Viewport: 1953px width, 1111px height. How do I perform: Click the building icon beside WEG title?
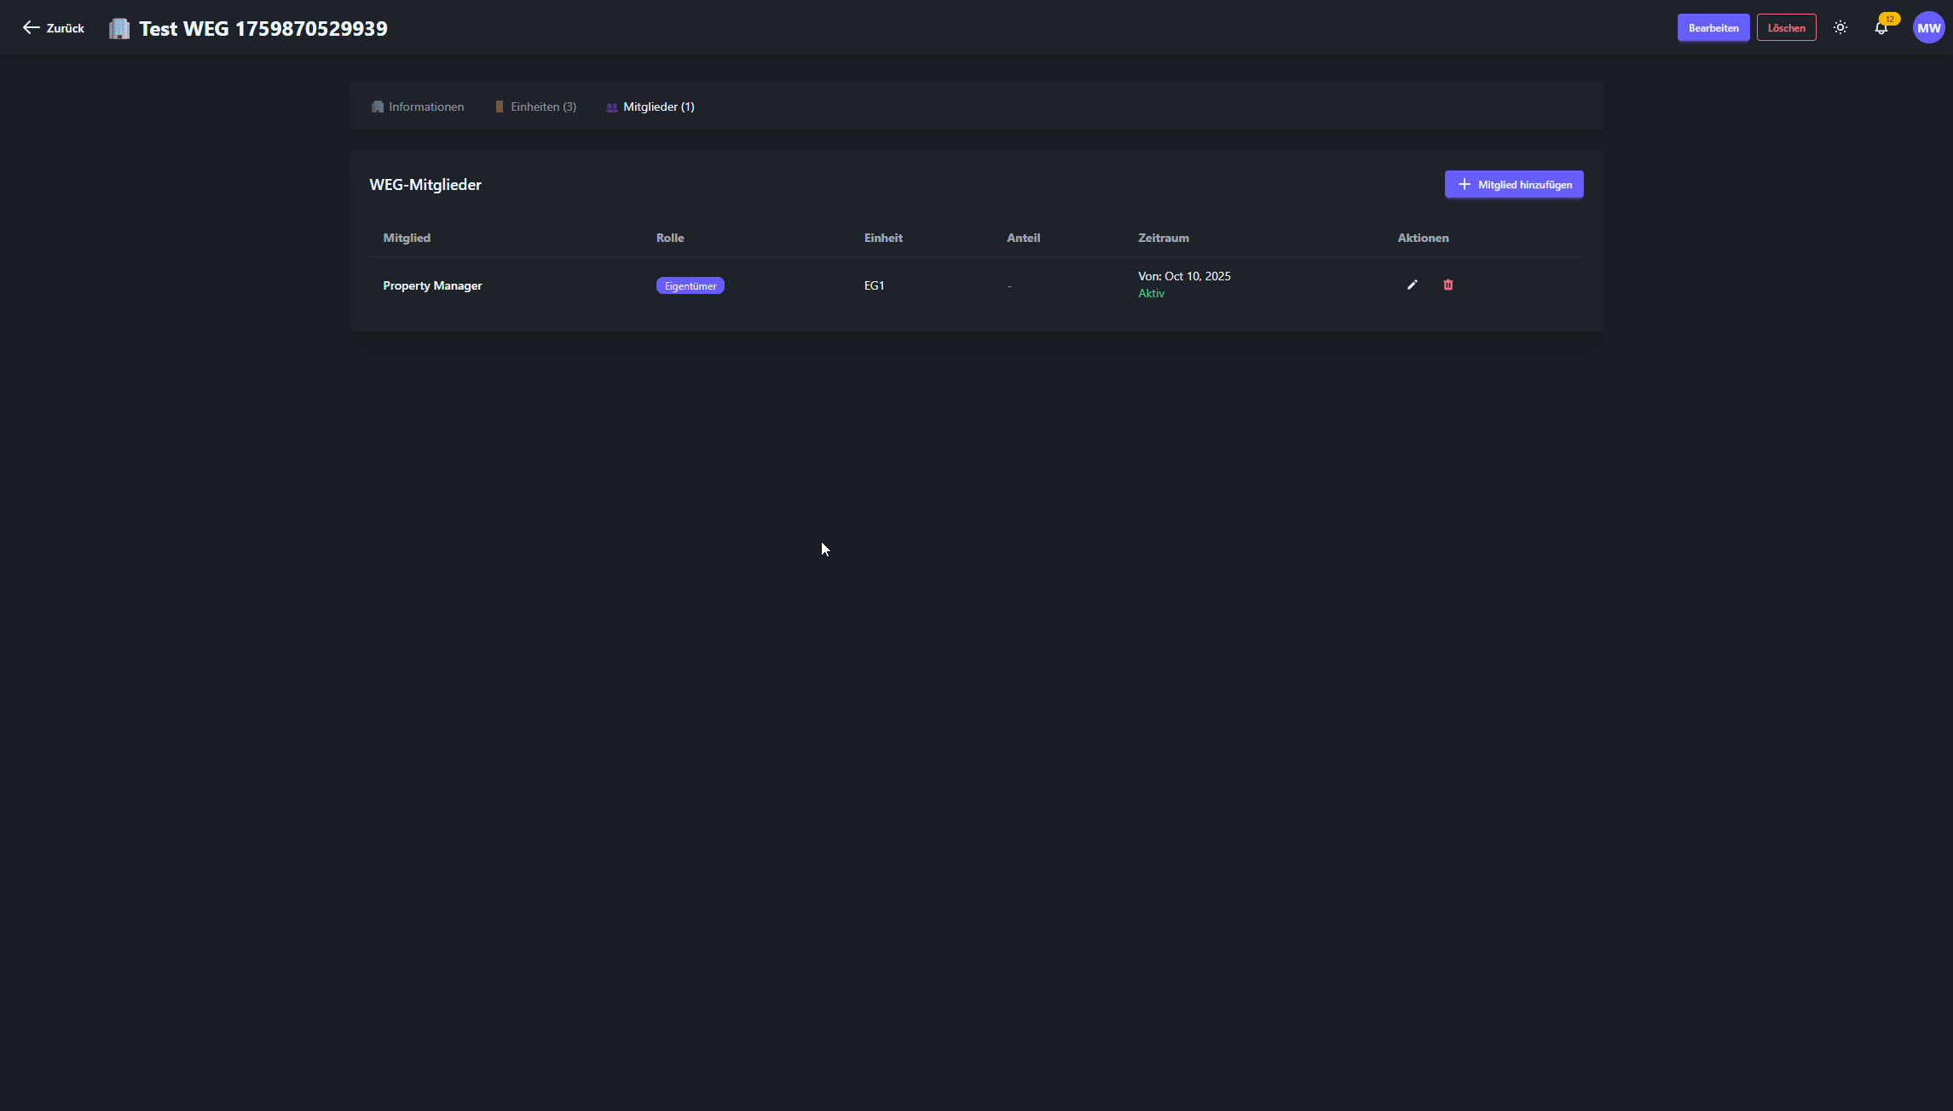[x=119, y=28]
